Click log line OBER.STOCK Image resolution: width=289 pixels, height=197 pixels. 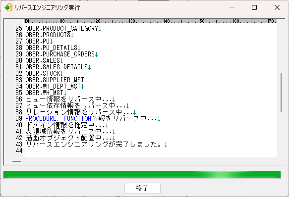tap(44, 73)
